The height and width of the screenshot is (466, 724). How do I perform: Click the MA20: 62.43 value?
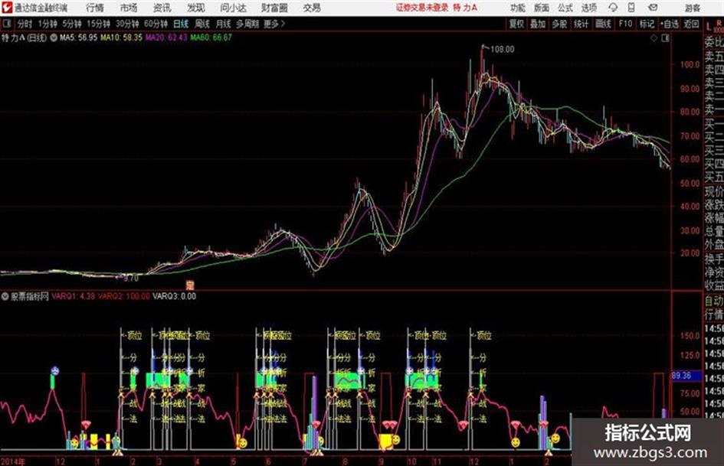[x=166, y=37]
